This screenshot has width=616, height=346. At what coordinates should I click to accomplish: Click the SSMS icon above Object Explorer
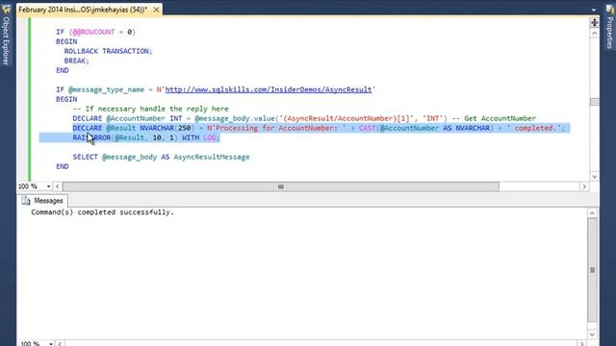pyautogui.click(x=6, y=9)
